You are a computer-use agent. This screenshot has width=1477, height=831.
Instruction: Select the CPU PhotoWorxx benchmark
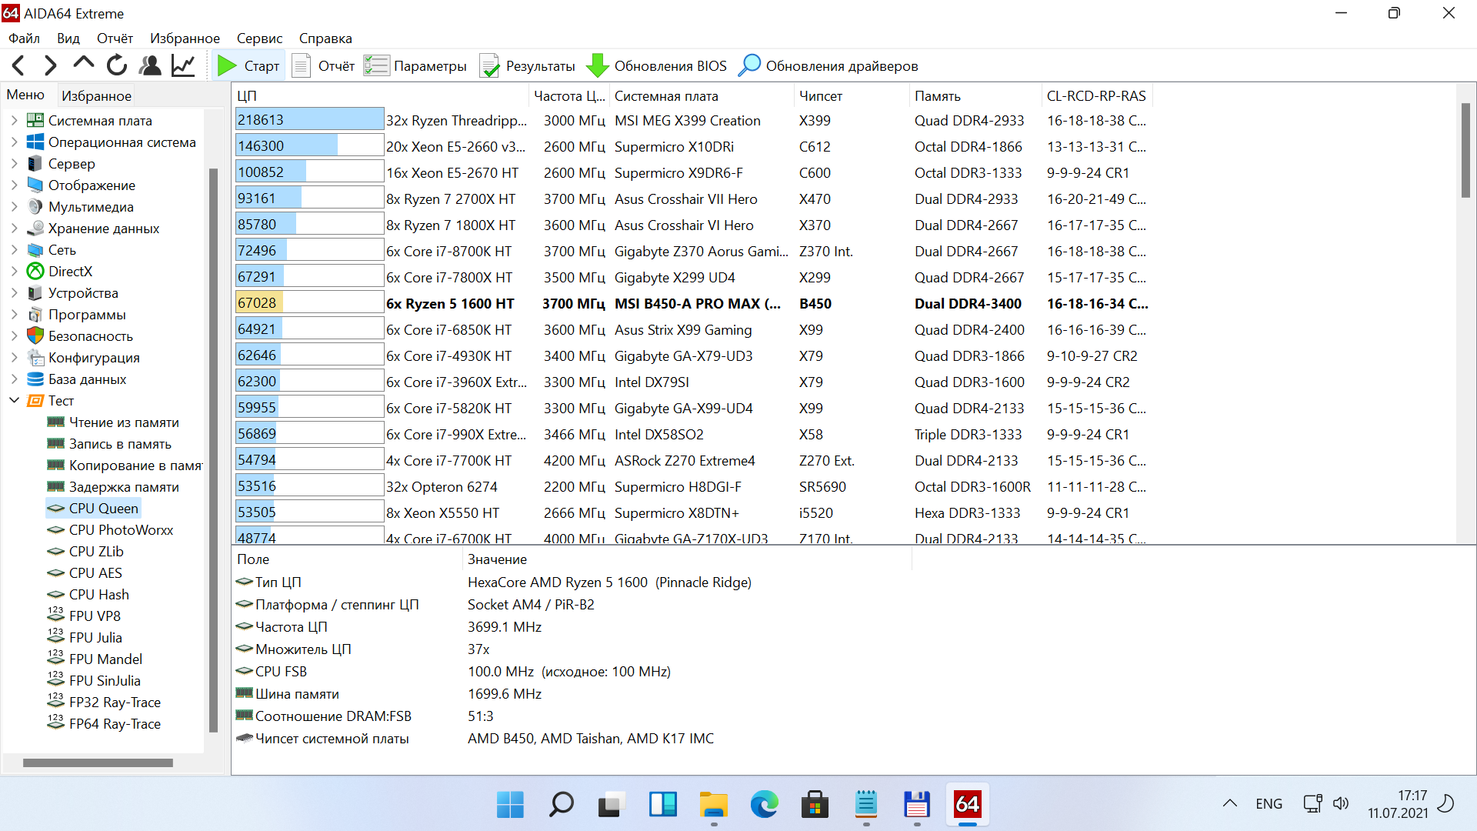pyautogui.click(x=121, y=530)
